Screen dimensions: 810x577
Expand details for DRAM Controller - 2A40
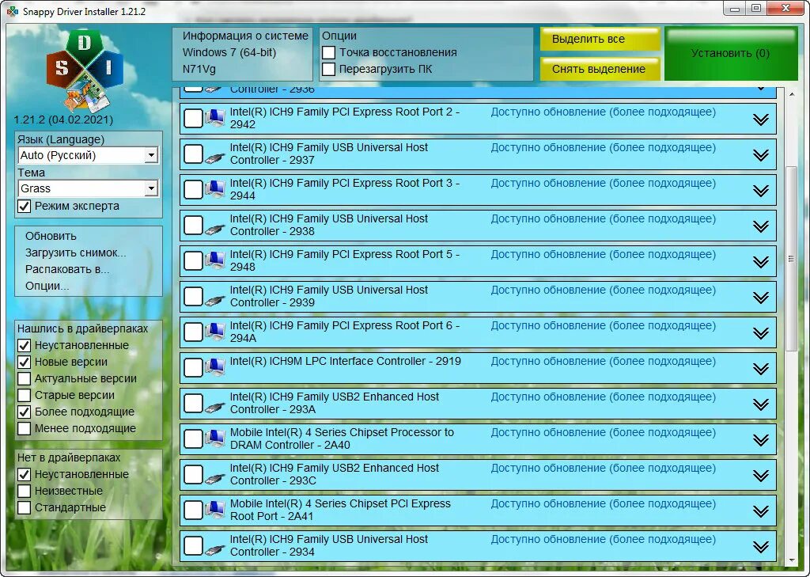tap(760, 440)
